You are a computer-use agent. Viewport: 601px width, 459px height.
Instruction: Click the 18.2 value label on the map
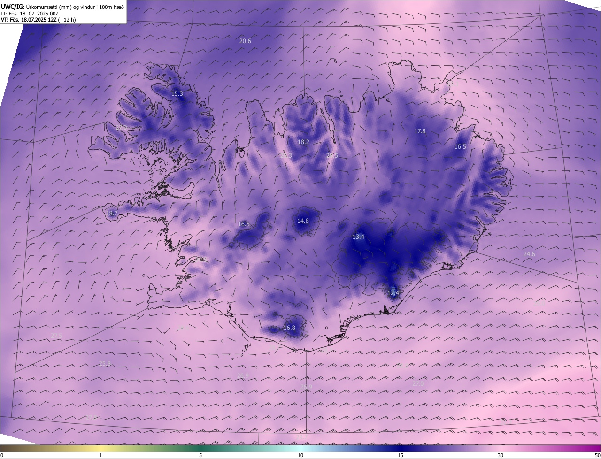pyautogui.click(x=303, y=142)
